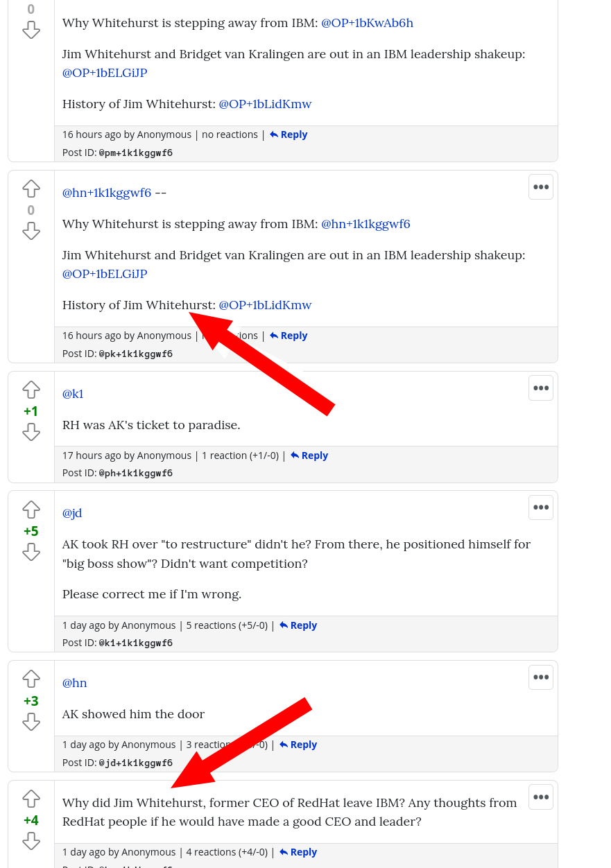Downvote the topmost post with 0 score
This screenshot has height=868, width=611.
click(31, 30)
